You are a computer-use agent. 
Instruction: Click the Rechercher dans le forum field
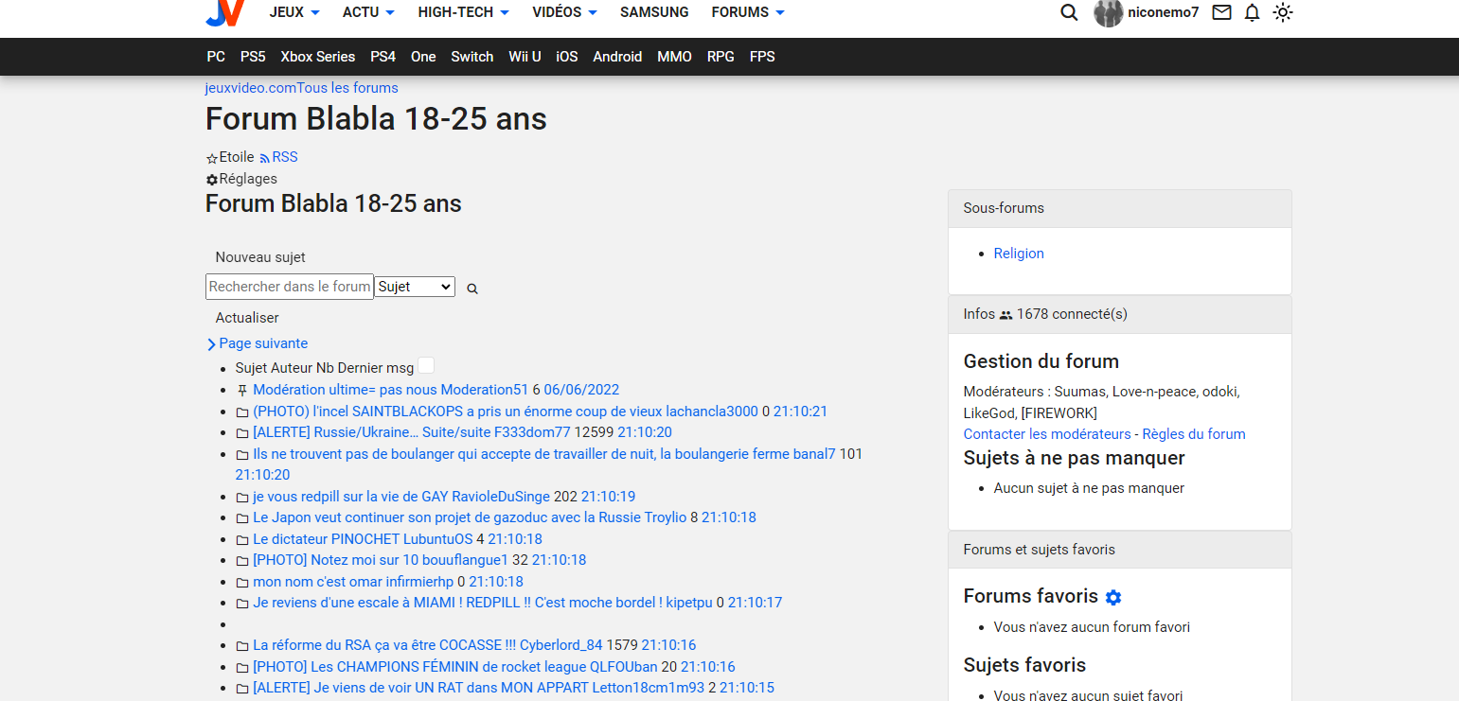pos(289,287)
